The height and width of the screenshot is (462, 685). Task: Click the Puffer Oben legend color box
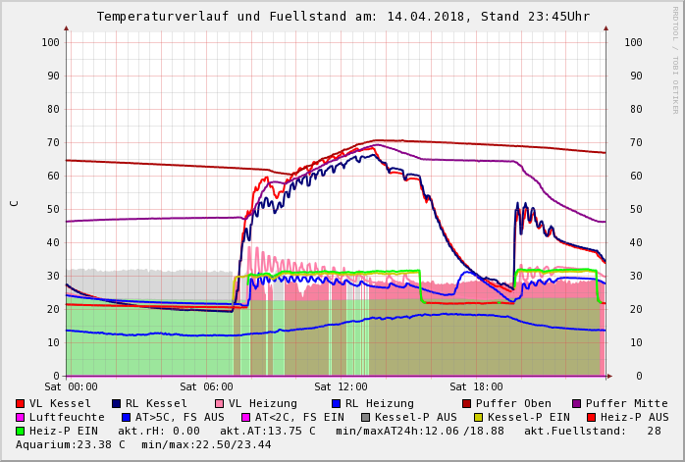point(467,403)
